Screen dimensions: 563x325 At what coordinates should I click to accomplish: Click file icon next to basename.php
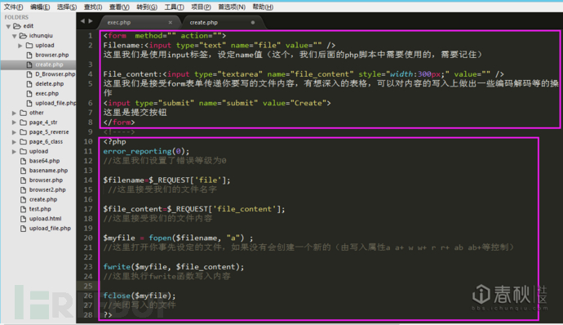[x=24, y=171]
